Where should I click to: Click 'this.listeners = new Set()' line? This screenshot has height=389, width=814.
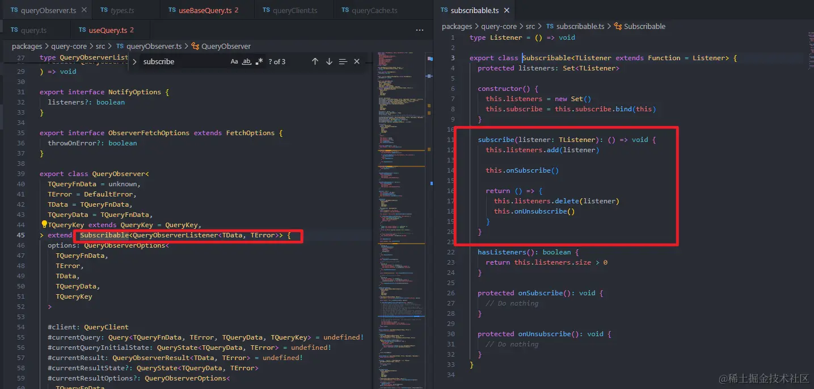click(538, 99)
